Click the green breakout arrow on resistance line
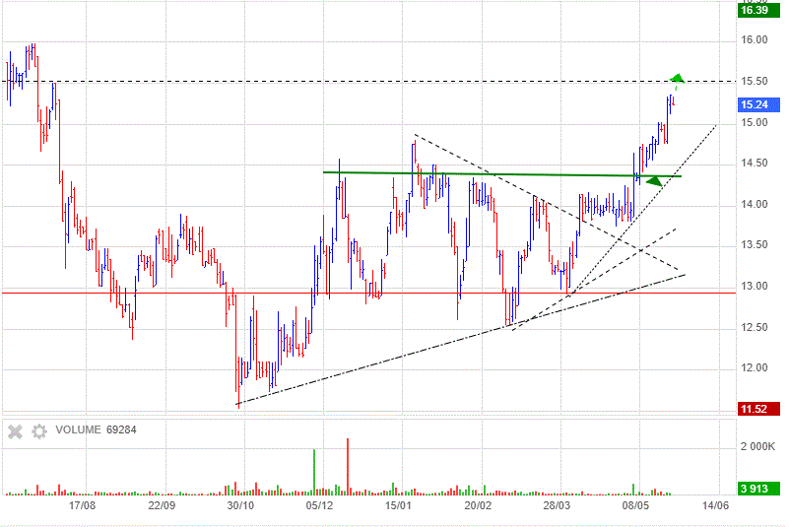789x527 pixels. coord(652,180)
